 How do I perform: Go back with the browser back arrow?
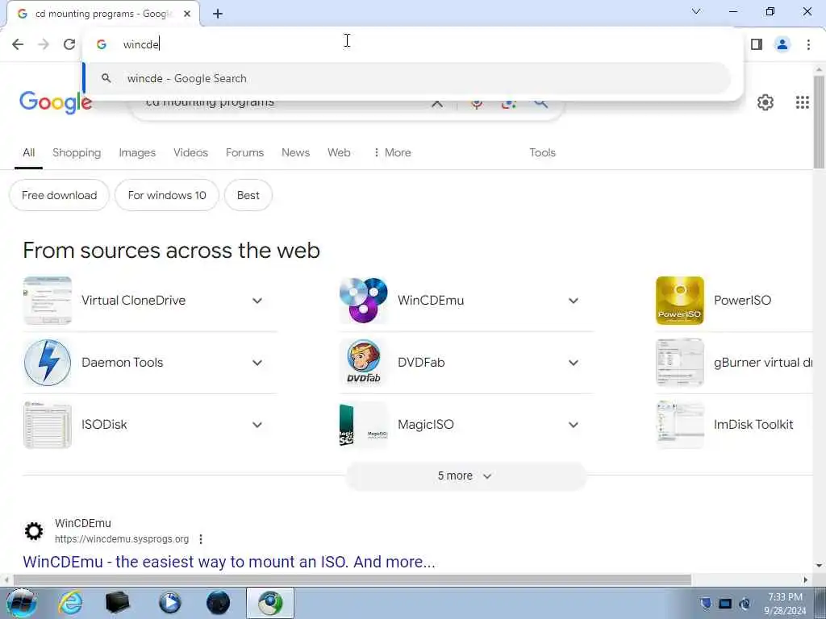[18, 44]
